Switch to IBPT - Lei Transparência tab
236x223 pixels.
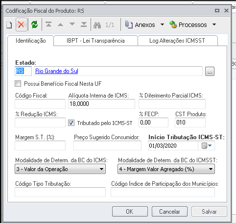coord(95,41)
